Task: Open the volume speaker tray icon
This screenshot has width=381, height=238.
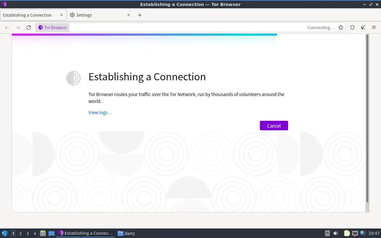Action: (x=336, y=233)
